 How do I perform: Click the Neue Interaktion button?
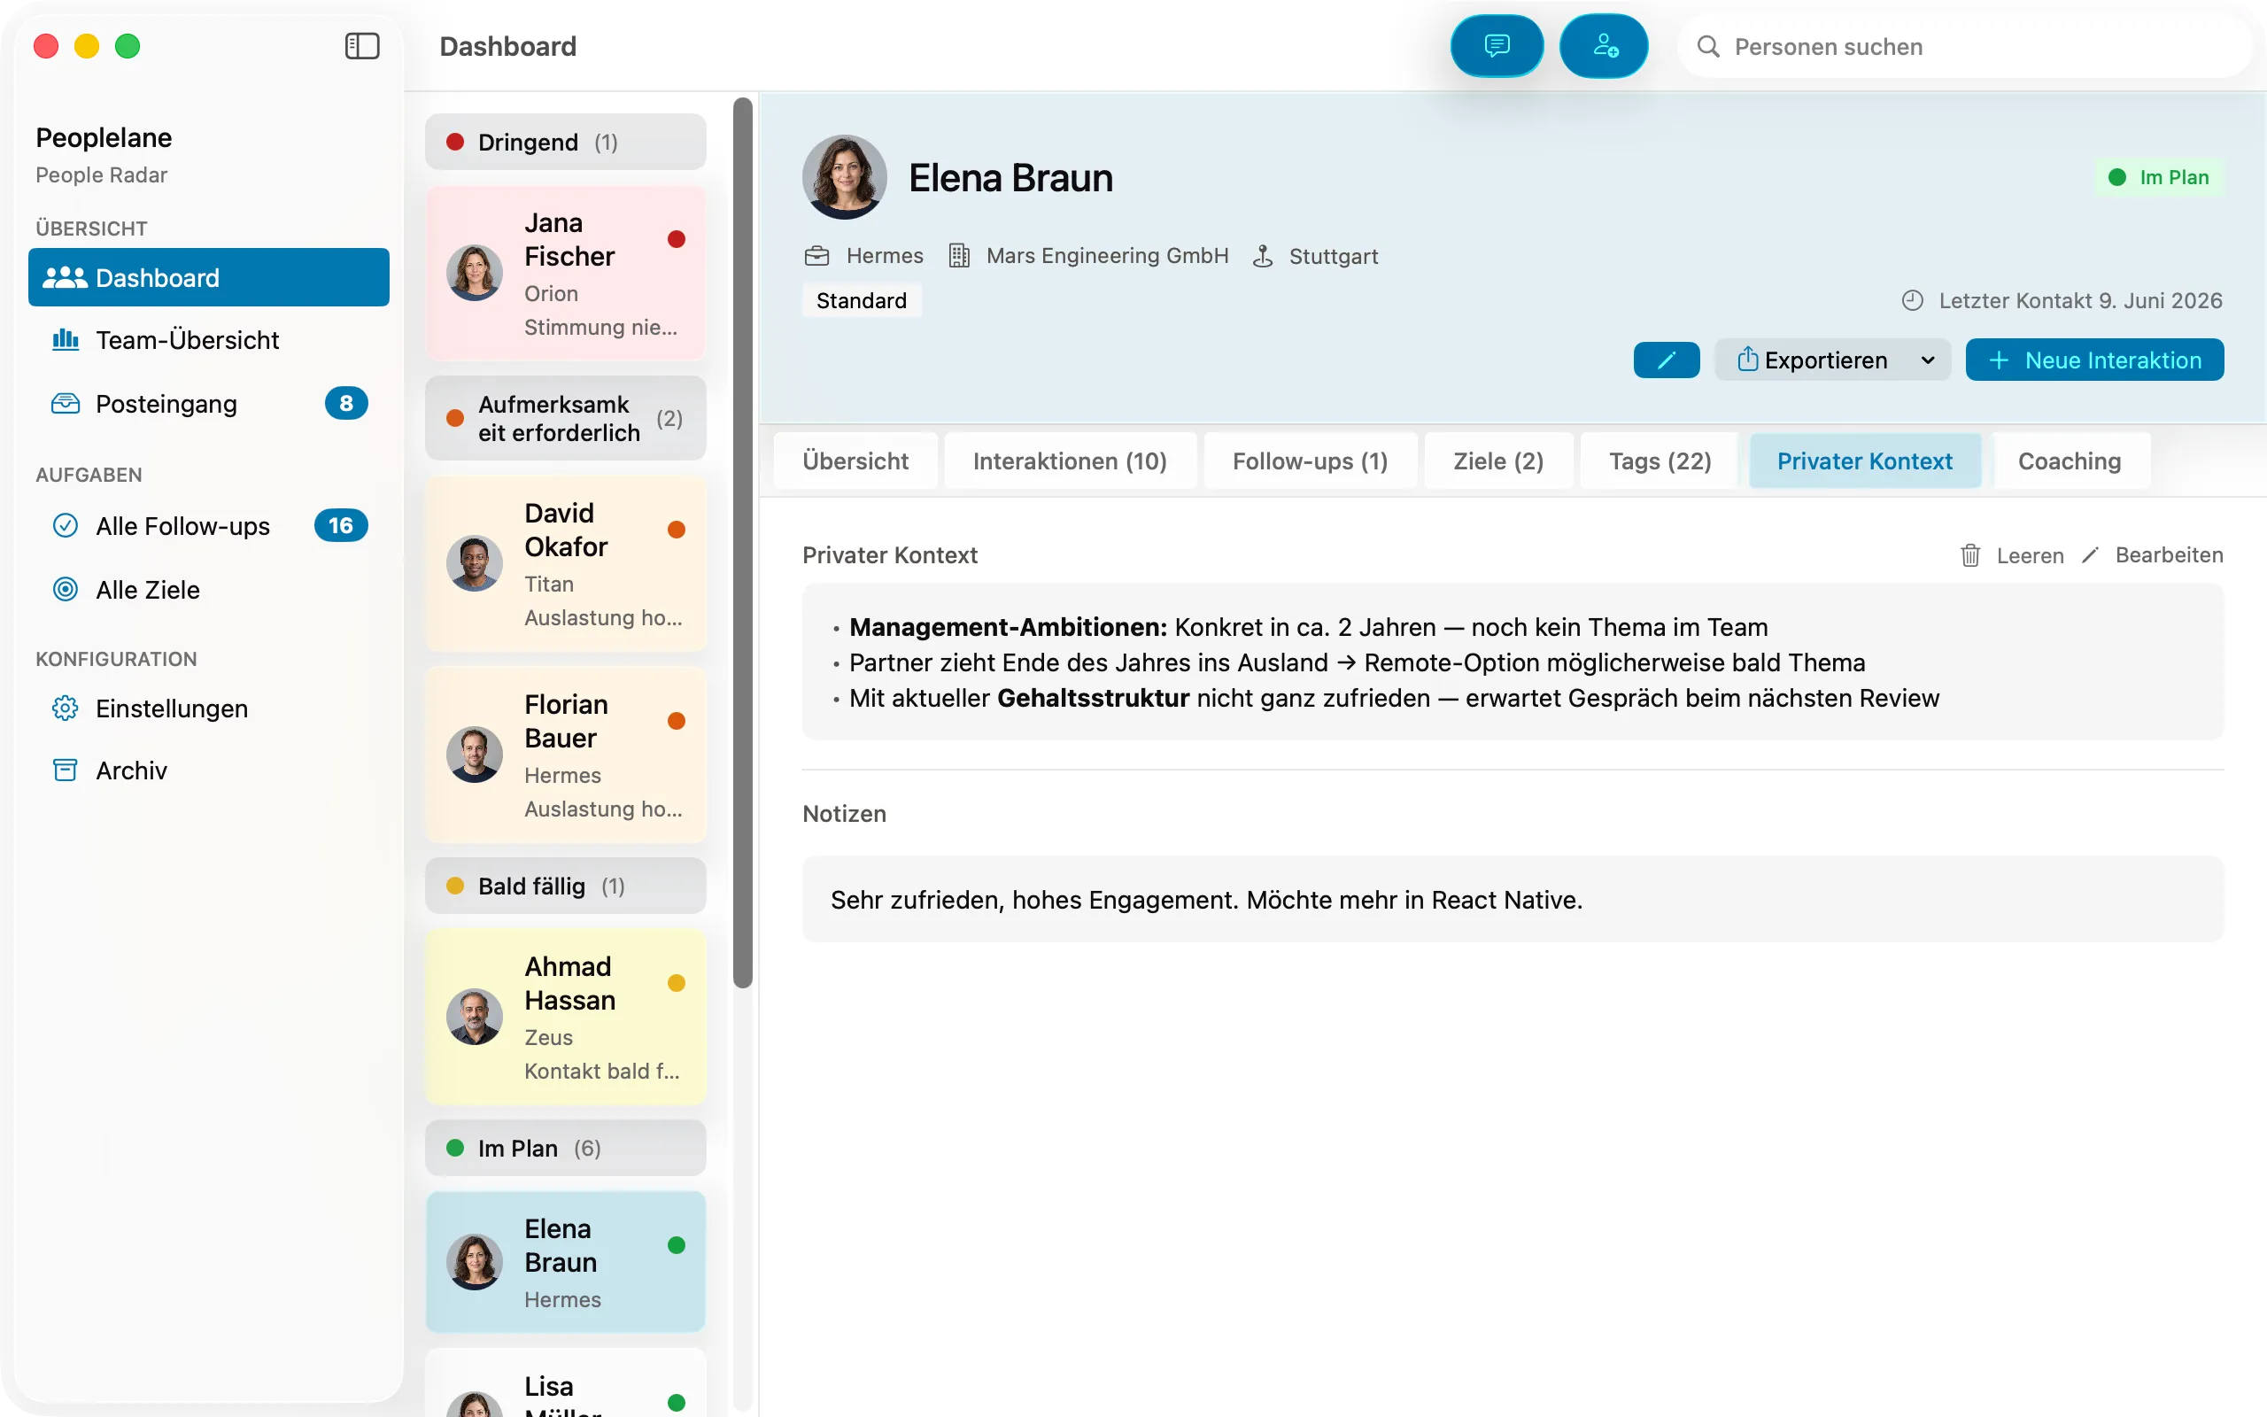[x=2093, y=360]
